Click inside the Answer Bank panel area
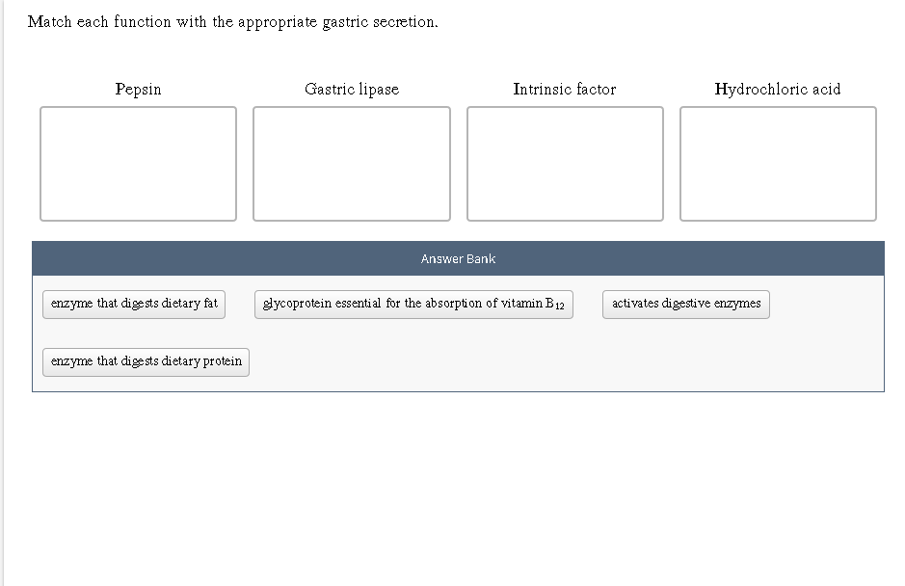 457,337
